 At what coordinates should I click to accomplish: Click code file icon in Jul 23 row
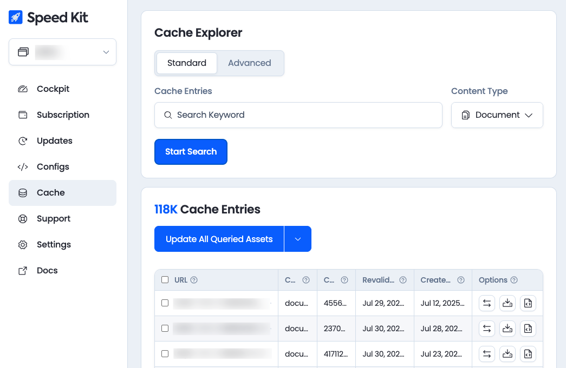528,354
